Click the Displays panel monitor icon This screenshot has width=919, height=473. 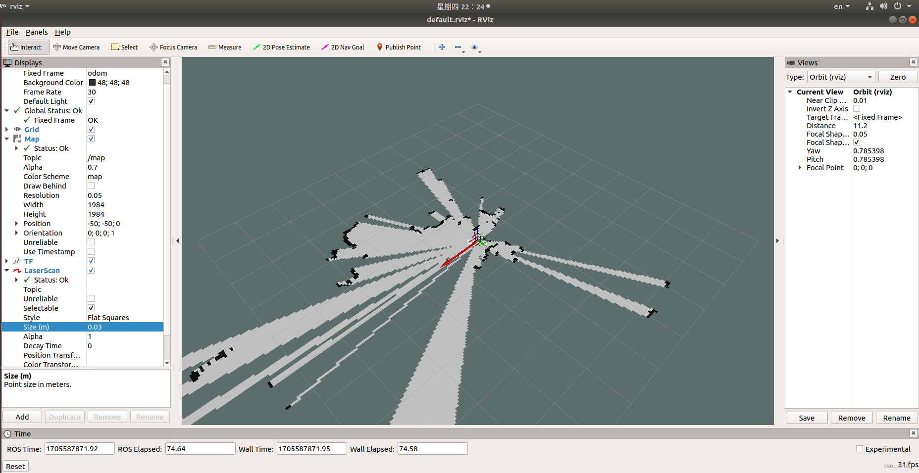[7, 62]
